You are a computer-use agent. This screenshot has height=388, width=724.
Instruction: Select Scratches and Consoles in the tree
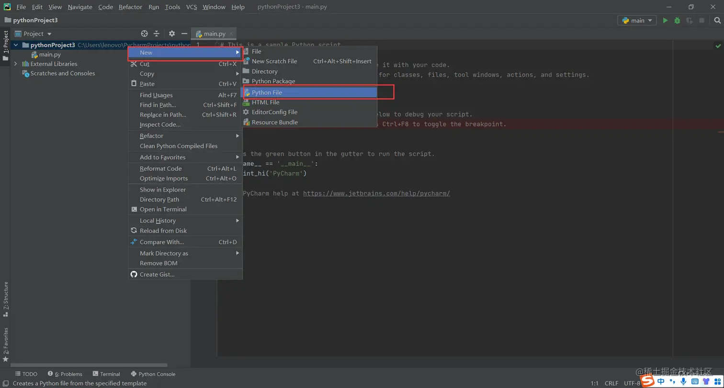pyautogui.click(x=63, y=73)
